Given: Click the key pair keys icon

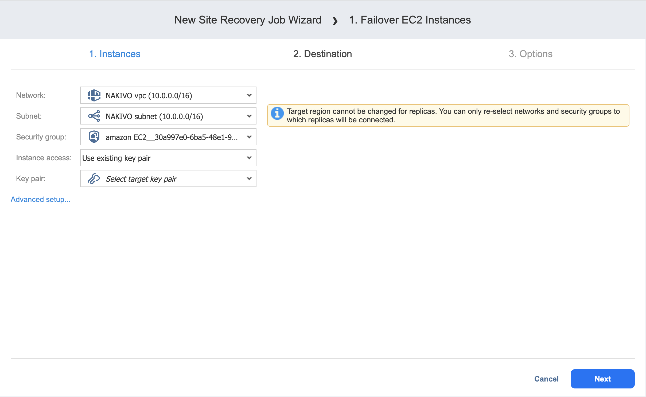Looking at the screenshot, I should click(x=94, y=179).
